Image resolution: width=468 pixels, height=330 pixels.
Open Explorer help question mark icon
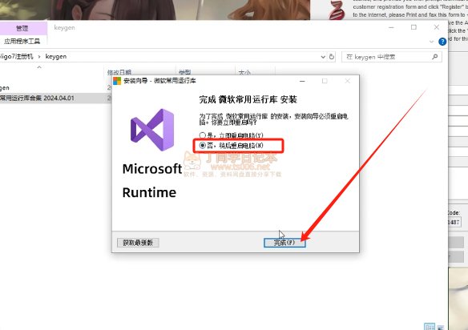pos(442,42)
